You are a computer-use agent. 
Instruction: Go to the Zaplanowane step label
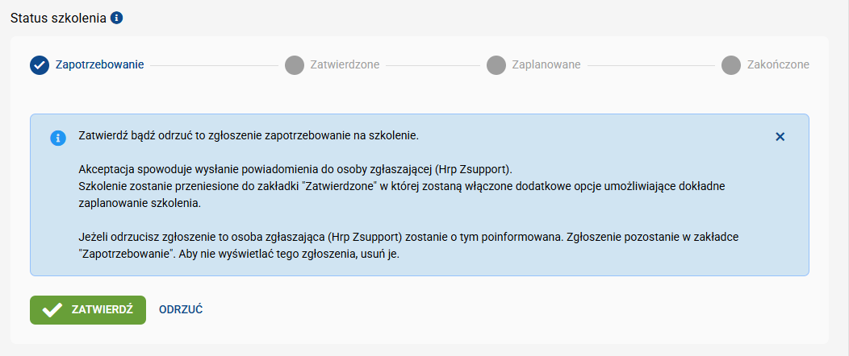click(x=546, y=64)
